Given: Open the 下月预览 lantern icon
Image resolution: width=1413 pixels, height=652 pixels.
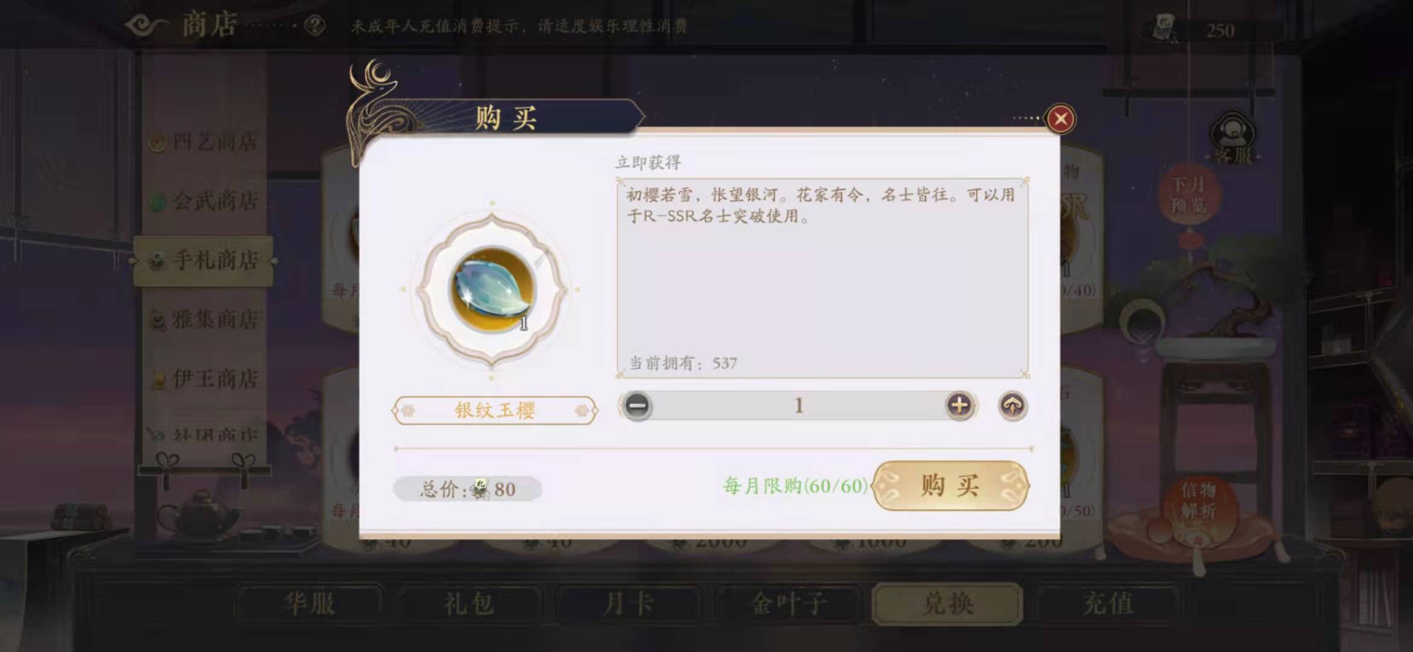Looking at the screenshot, I should click(1188, 194).
